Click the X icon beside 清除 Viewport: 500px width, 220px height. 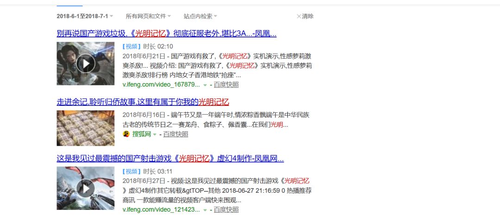point(299,16)
